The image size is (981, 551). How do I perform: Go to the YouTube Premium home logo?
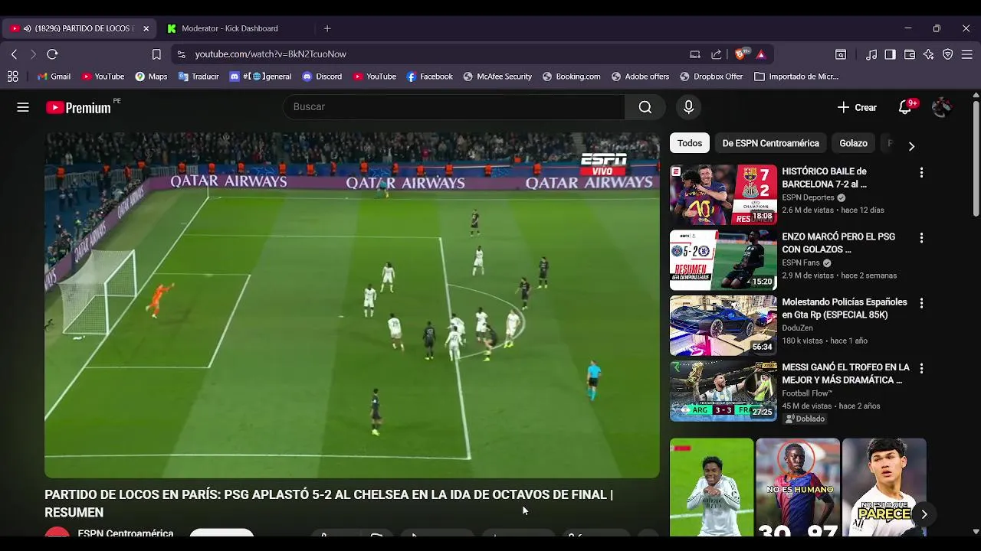pyautogui.click(x=78, y=108)
